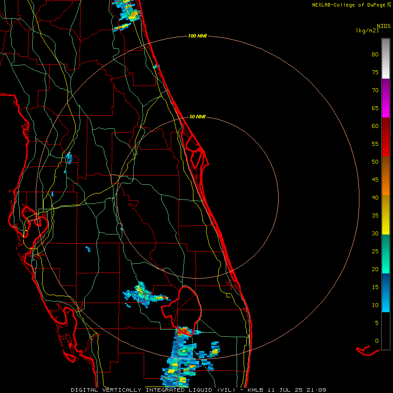Click the 50 NMI range ring label
The width and height of the screenshot is (393, 393).
click(197, 117)
